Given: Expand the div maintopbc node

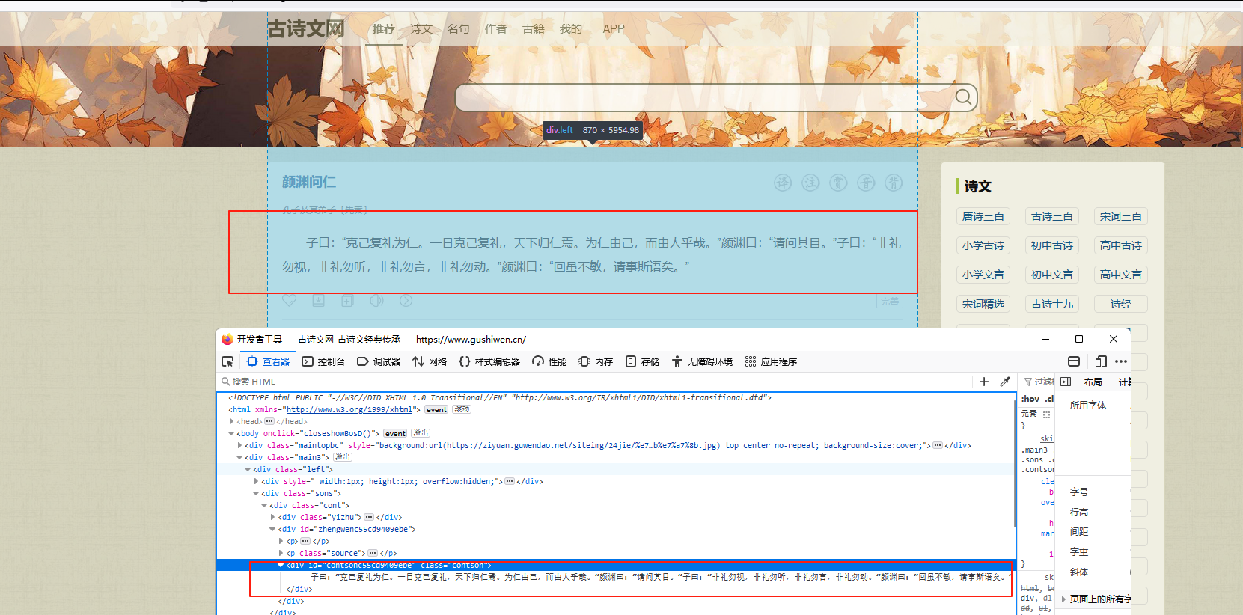Looking at the screenshot, I should (239, 446).
